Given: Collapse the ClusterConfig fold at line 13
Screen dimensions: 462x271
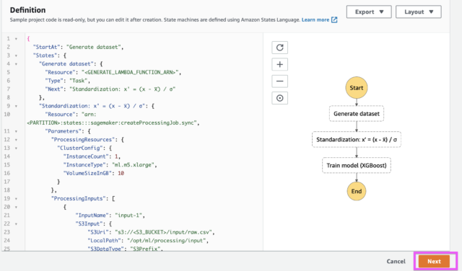Looking at the screenshot, I should (x=16, y=148).
